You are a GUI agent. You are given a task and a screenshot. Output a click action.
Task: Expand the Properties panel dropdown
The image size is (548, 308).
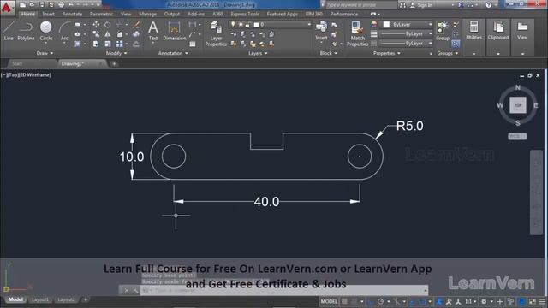[386, 53]
